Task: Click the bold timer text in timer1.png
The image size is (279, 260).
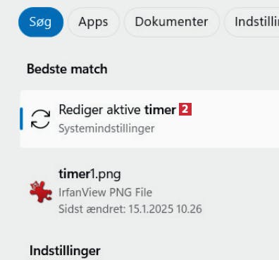Action: (x=73, y=174)
